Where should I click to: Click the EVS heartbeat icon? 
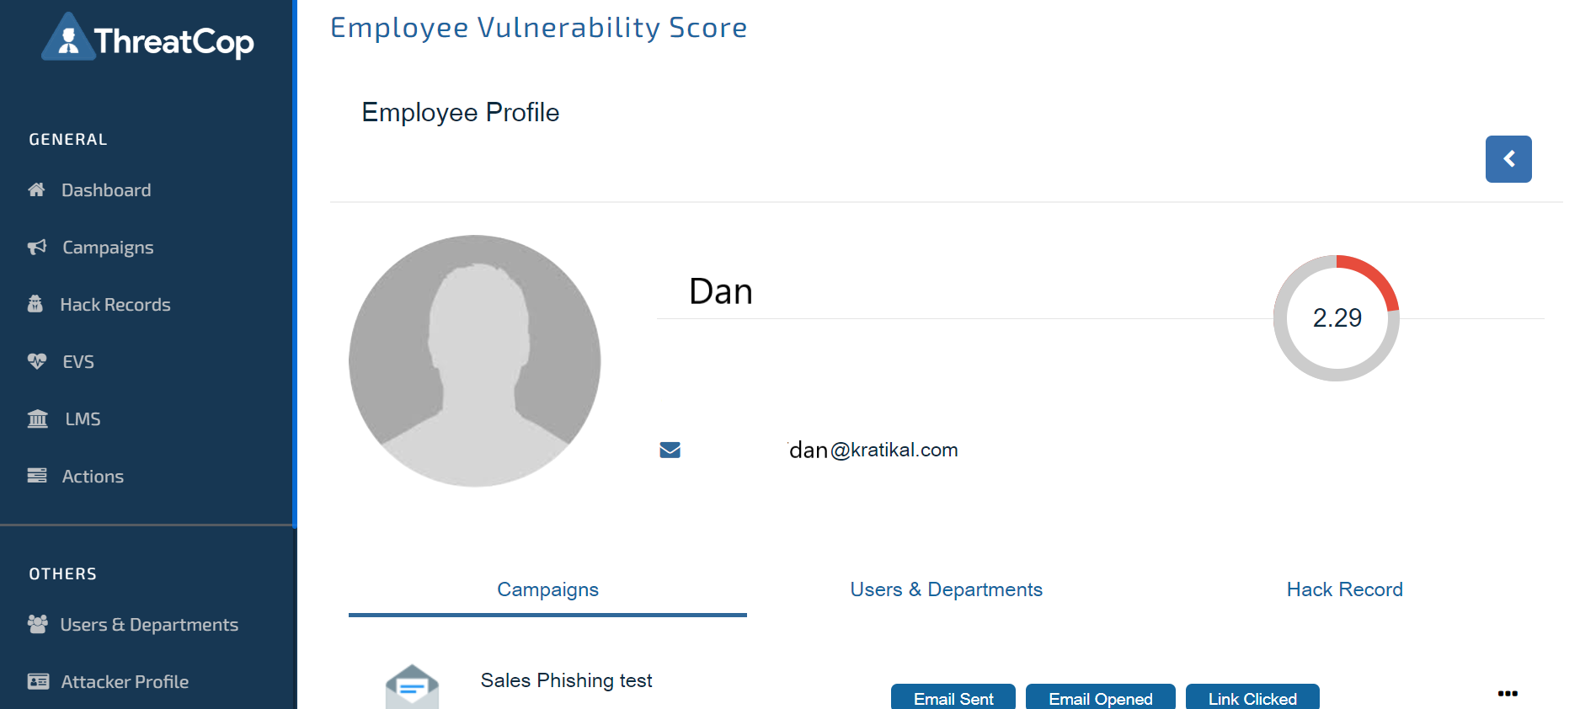click(37, 361)
